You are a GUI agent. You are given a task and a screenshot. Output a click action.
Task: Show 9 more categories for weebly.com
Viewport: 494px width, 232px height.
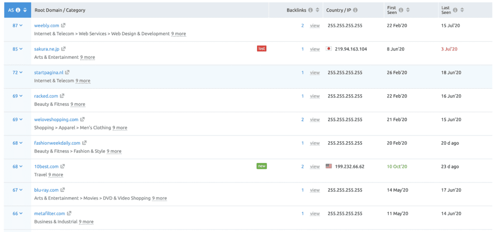click(x=178, y=34)
